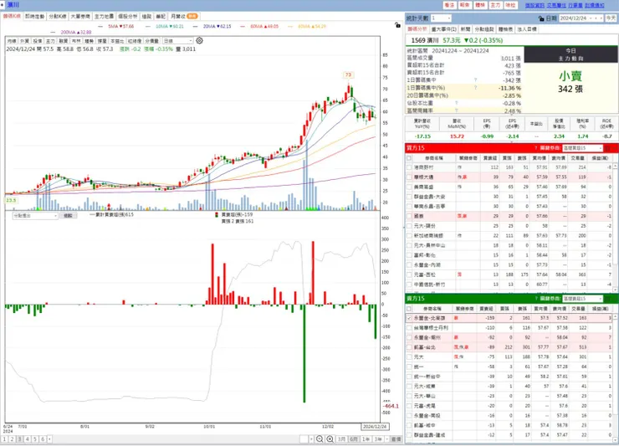Select chart page number 1
The image size is (619, 446).
[x=4, y=439]
